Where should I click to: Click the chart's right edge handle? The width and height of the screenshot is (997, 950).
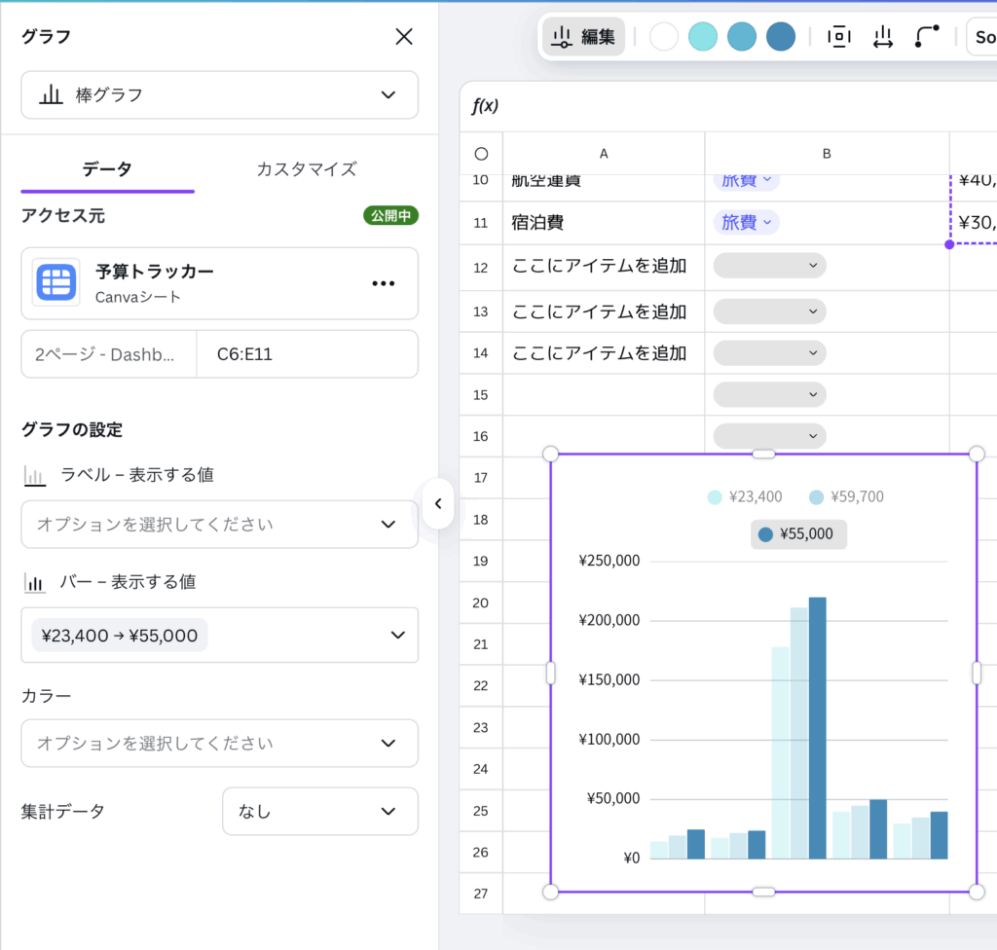[x=977, y=673]
